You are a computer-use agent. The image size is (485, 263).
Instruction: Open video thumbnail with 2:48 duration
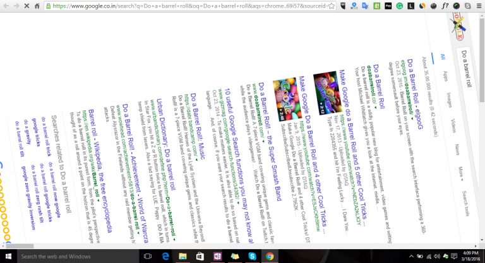click(287, 100)
